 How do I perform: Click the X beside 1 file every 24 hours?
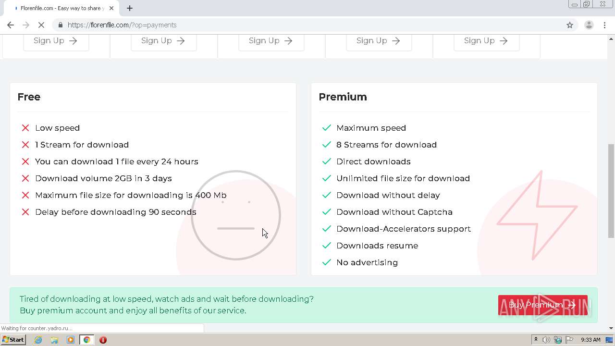click(25, 161)
